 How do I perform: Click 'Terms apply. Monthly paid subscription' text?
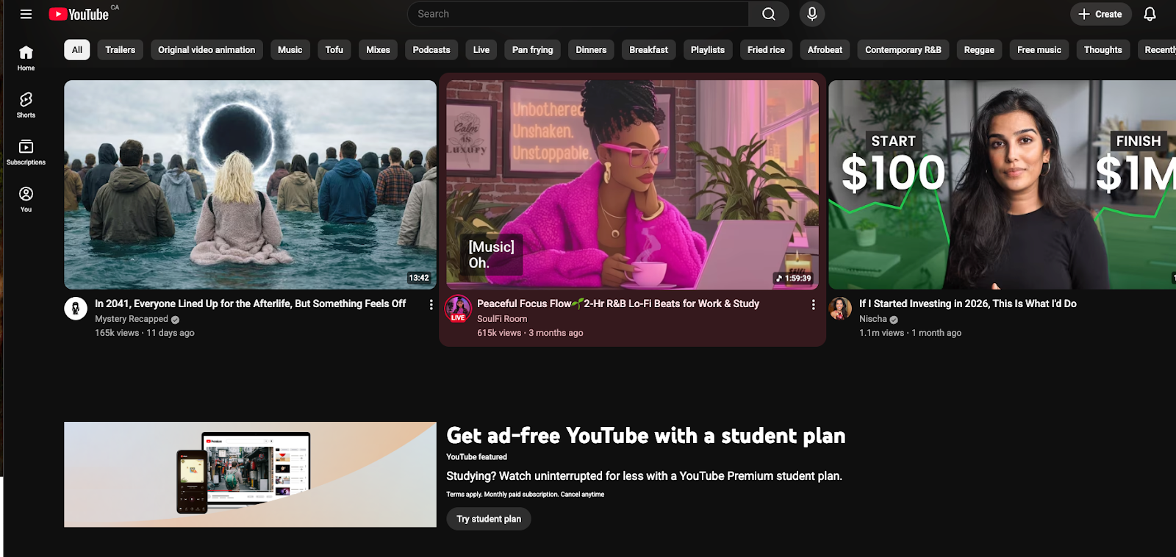[x=526, y=495]
